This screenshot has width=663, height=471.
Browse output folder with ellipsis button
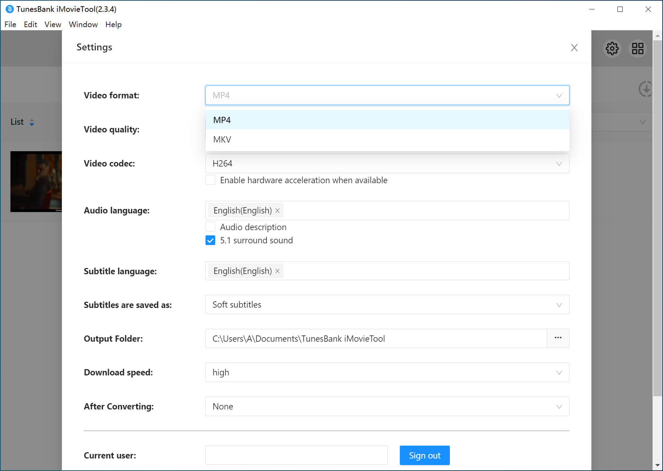coord(558,338)
